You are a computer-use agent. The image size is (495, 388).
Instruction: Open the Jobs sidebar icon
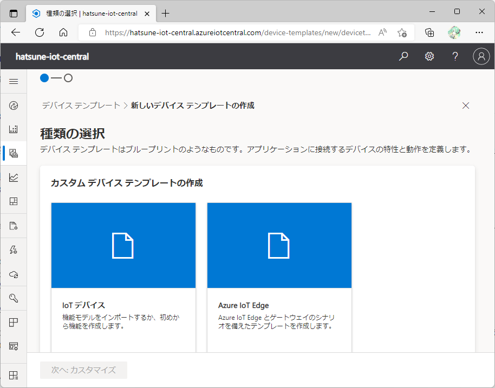pyautogui.click(x=14, y=226)
